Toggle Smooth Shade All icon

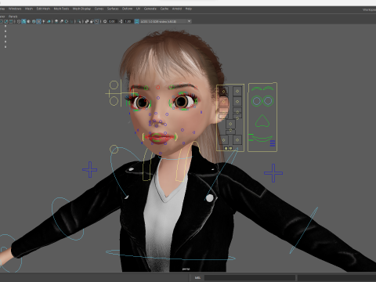pos(23,21)
